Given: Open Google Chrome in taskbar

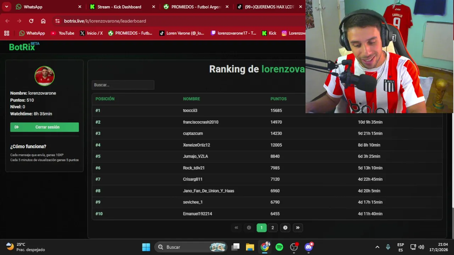Looking at the screenshot, I should point(265,247).
